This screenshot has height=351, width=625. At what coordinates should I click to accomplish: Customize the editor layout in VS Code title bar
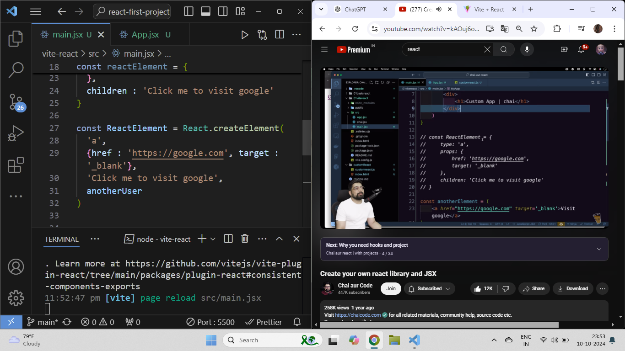pyautogui.click(x=240, y=11)
